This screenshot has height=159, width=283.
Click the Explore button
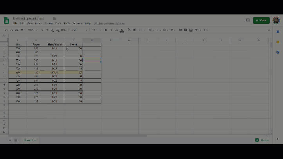pyautogui.click(x=262, y=140)
